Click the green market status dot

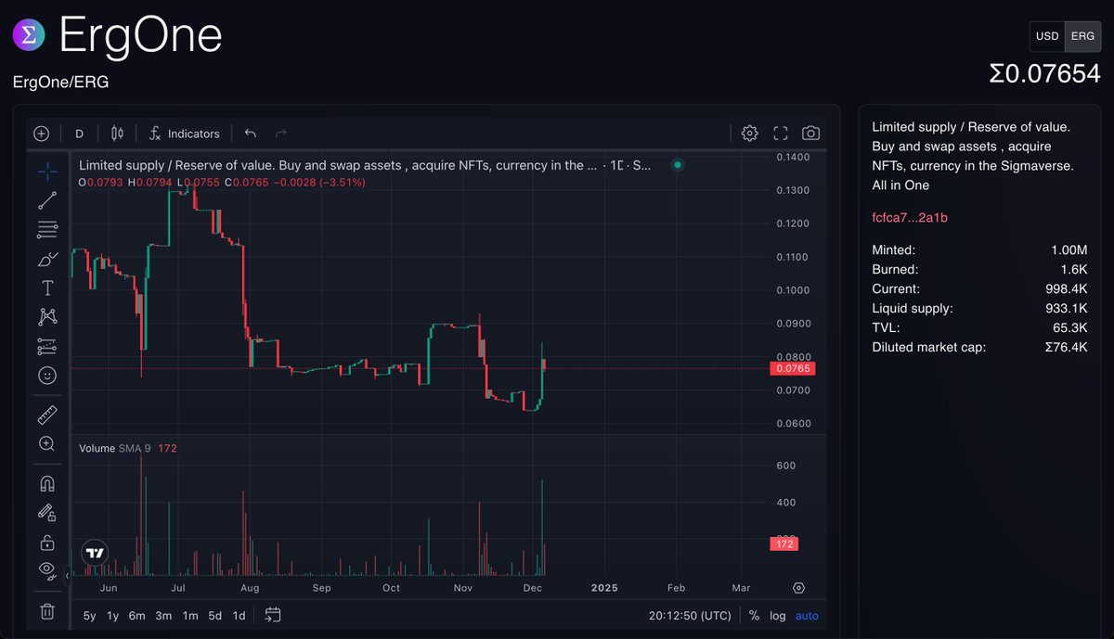(678, 165)
